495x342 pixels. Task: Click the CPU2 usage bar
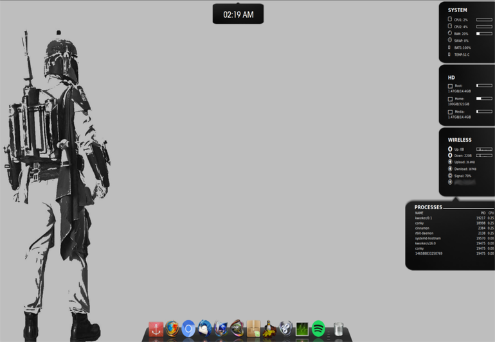pos(484,26)
